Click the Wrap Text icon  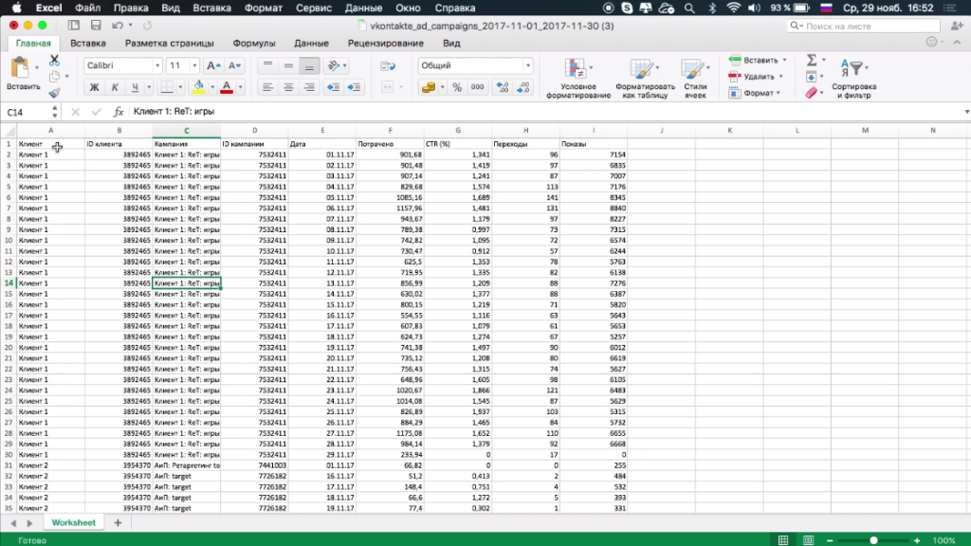pos(388,65)
